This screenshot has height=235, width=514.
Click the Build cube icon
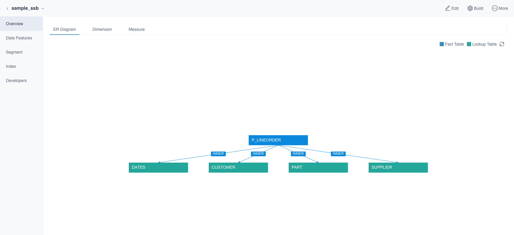pos(470,8)
